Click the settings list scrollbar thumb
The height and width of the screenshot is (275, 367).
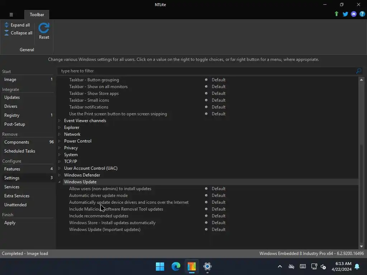point(361,194)
